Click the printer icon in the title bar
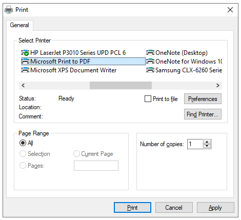This screenshot has width=241, height=220. [9, 10]
